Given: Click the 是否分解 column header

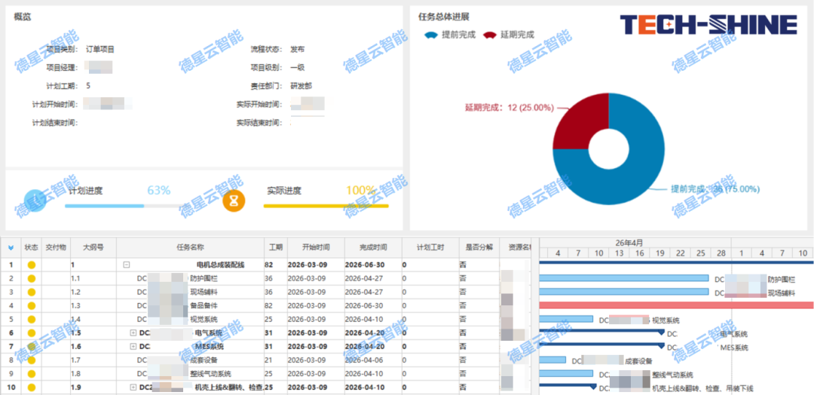Looking at the screenshot, I should [479, 247].
